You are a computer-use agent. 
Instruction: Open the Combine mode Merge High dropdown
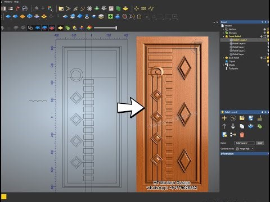245,149
